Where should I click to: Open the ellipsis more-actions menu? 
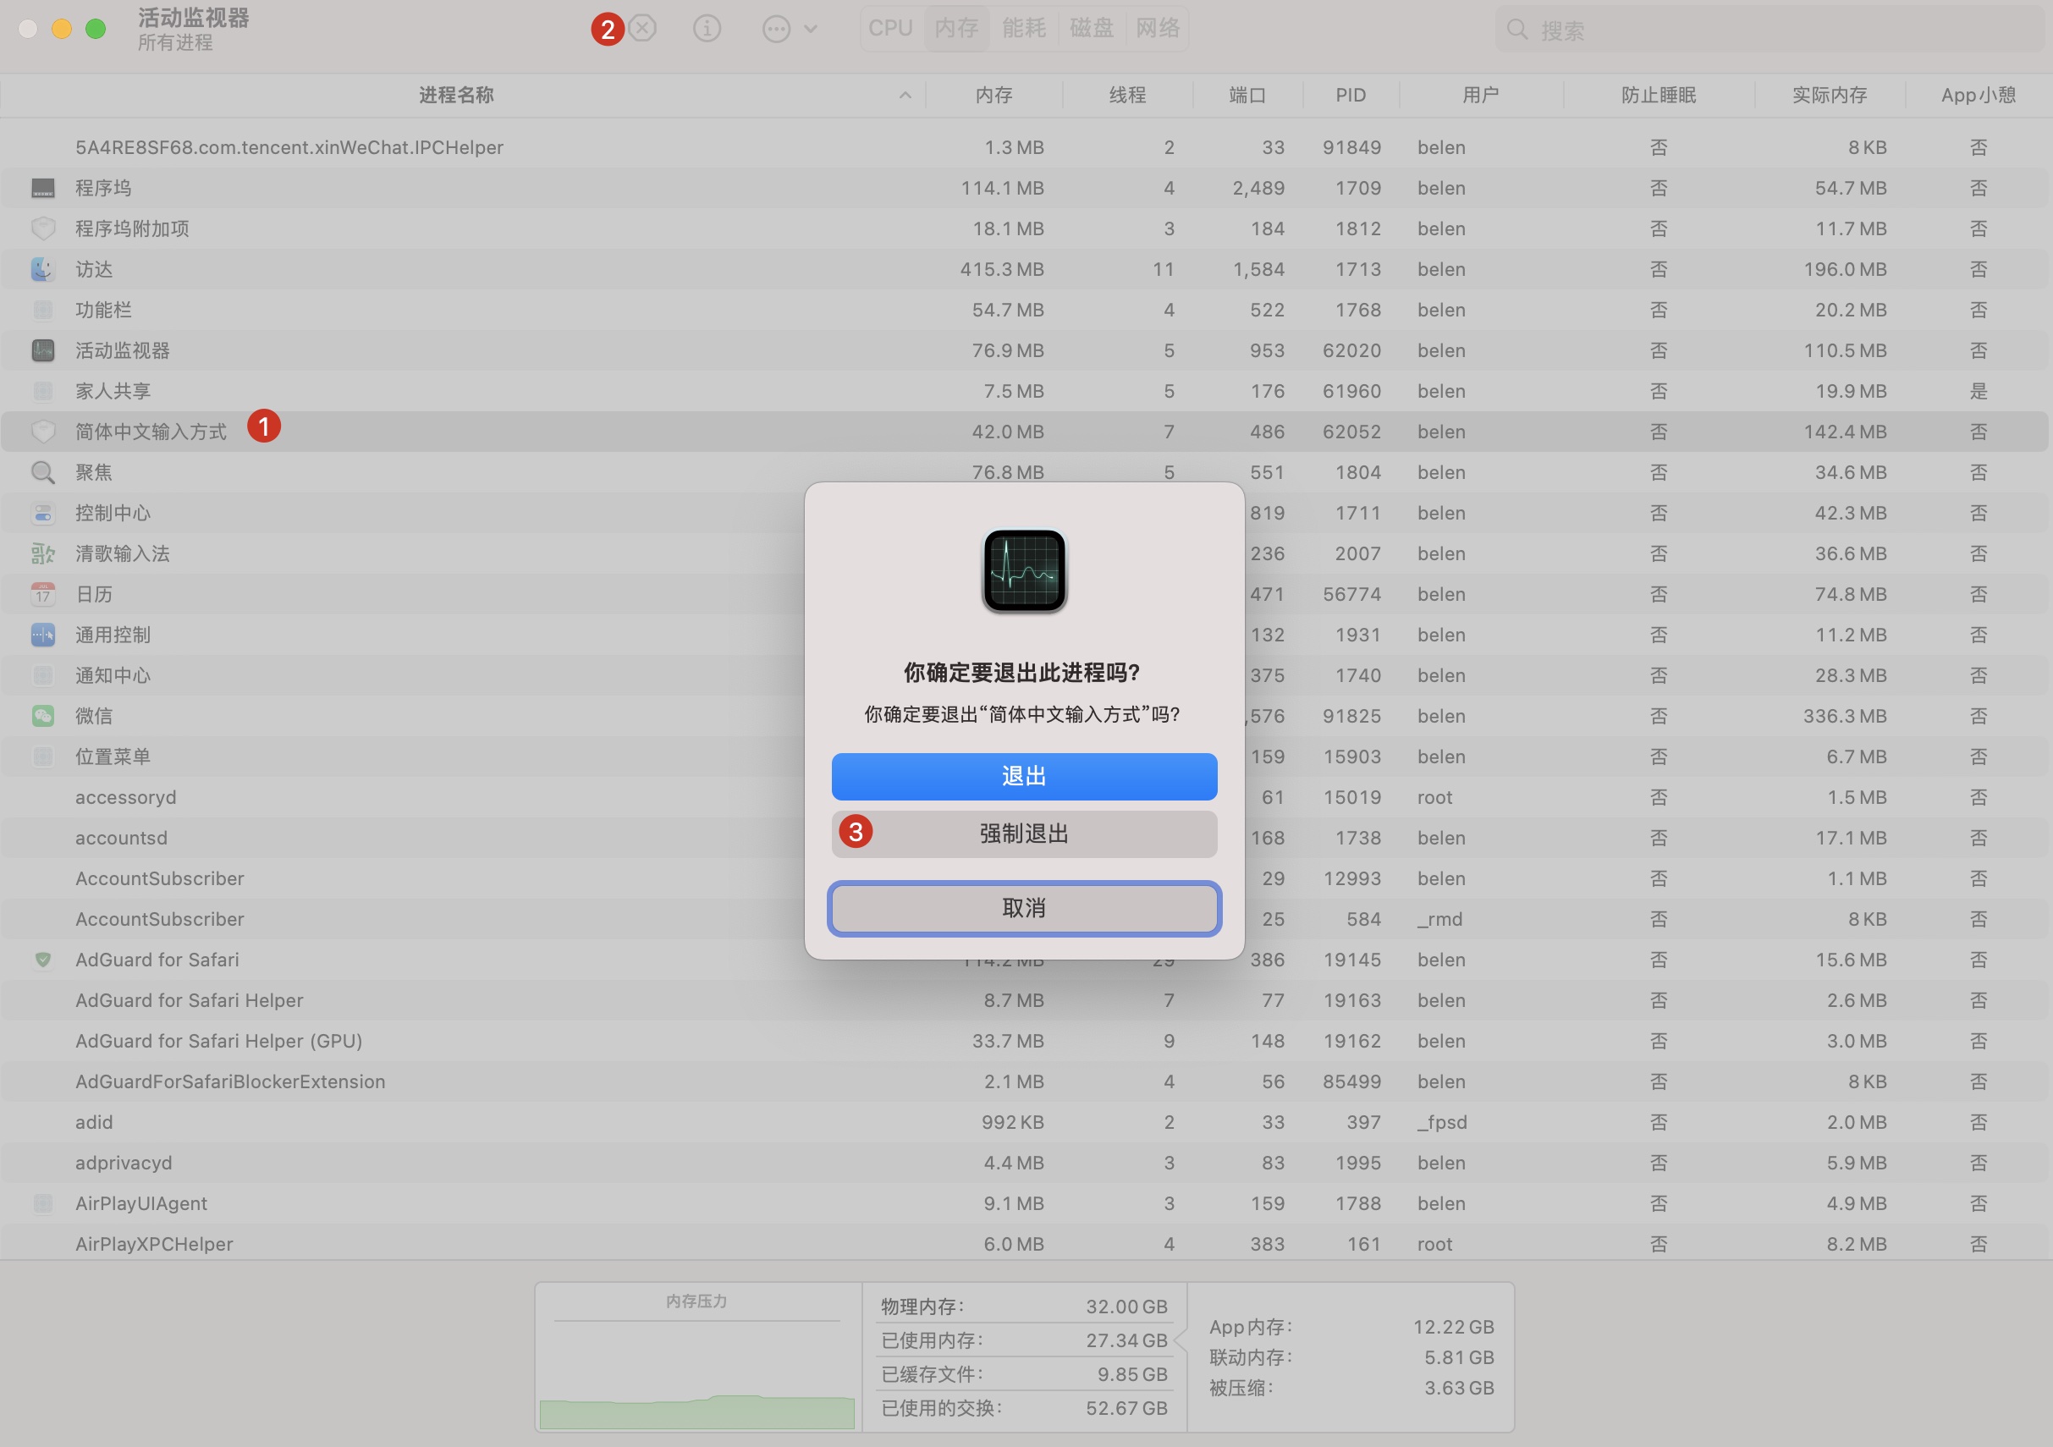coord(776,29)
